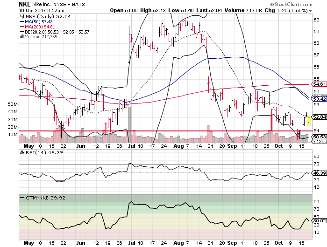The width and height of the screenshot is (327, 247).
Task: Click the 60 price axis label
Action: [316, 20]
